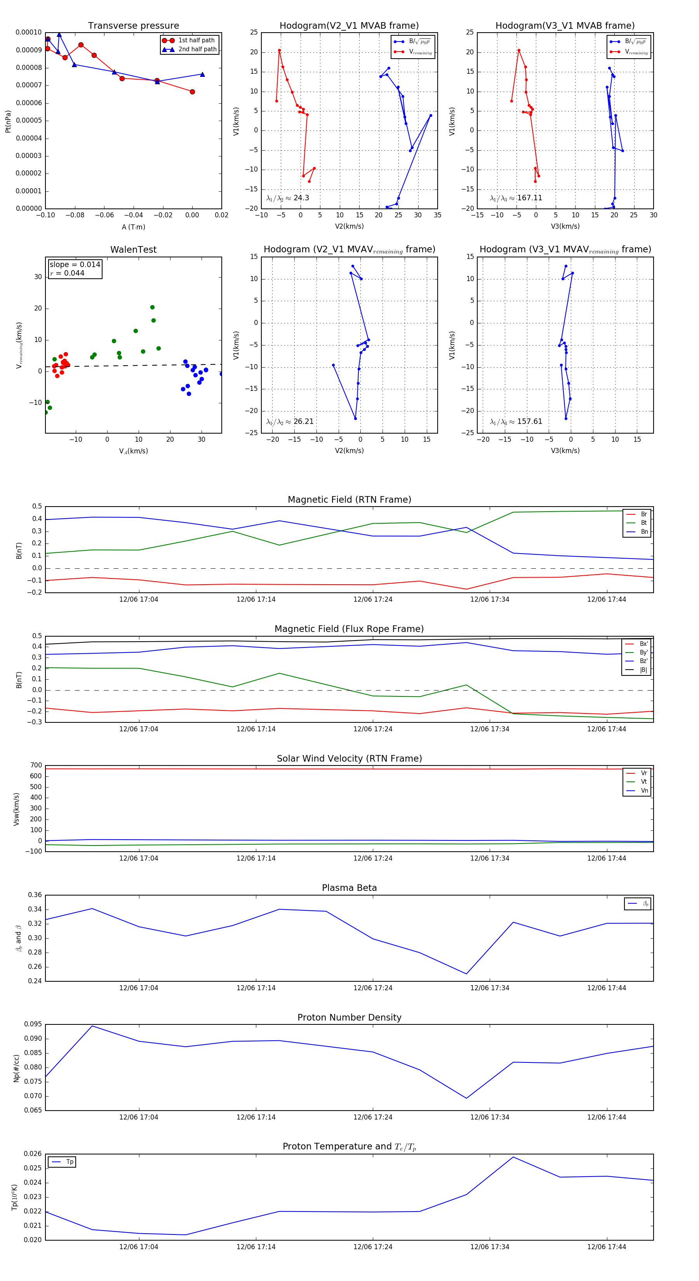This screenshot has width=699, height=1281.
Task: Click the 'V_remaining(km/s)' y-axis label in WalenTest
Action: coord(19,345)
